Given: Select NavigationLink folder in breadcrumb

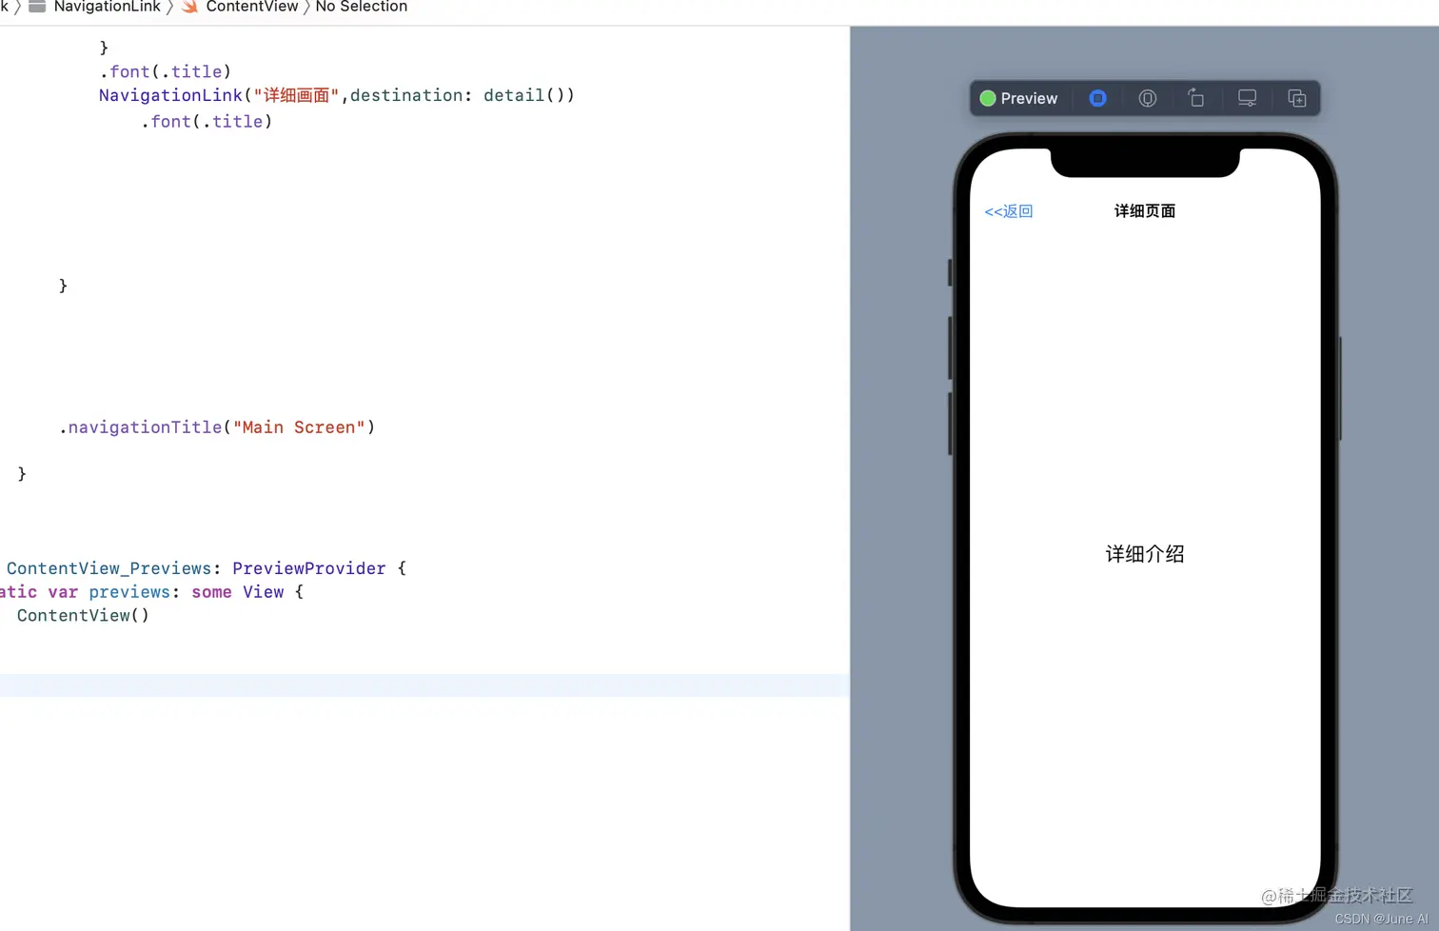Looking at the screenshot, I should coord(107,7).
